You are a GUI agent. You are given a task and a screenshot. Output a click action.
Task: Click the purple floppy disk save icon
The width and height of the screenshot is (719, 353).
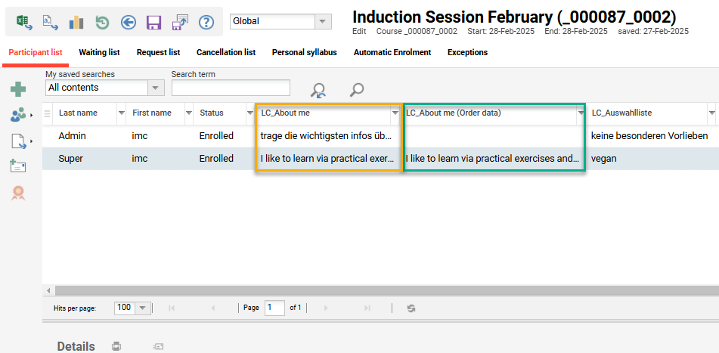tap(154, 22)
